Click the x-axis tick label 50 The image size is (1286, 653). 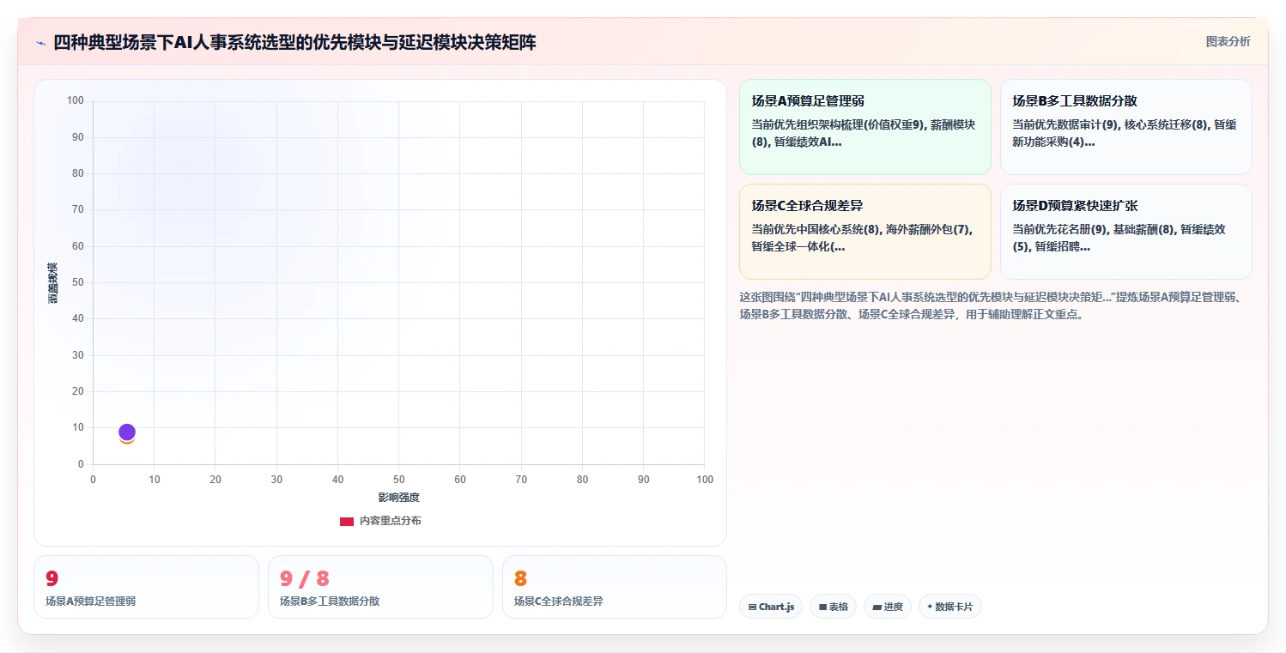click(399, 480)
